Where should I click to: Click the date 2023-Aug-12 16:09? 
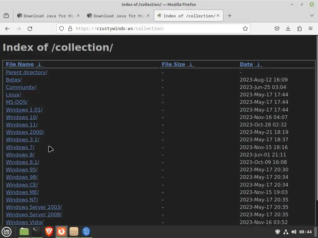tap(264, 80)
